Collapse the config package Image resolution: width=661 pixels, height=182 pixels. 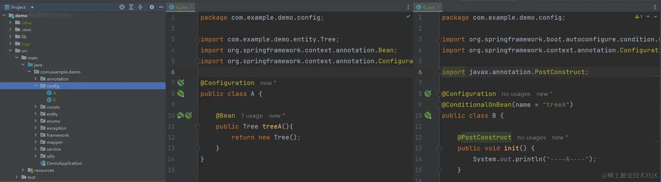pyautogui.click(x=36, y=86)
